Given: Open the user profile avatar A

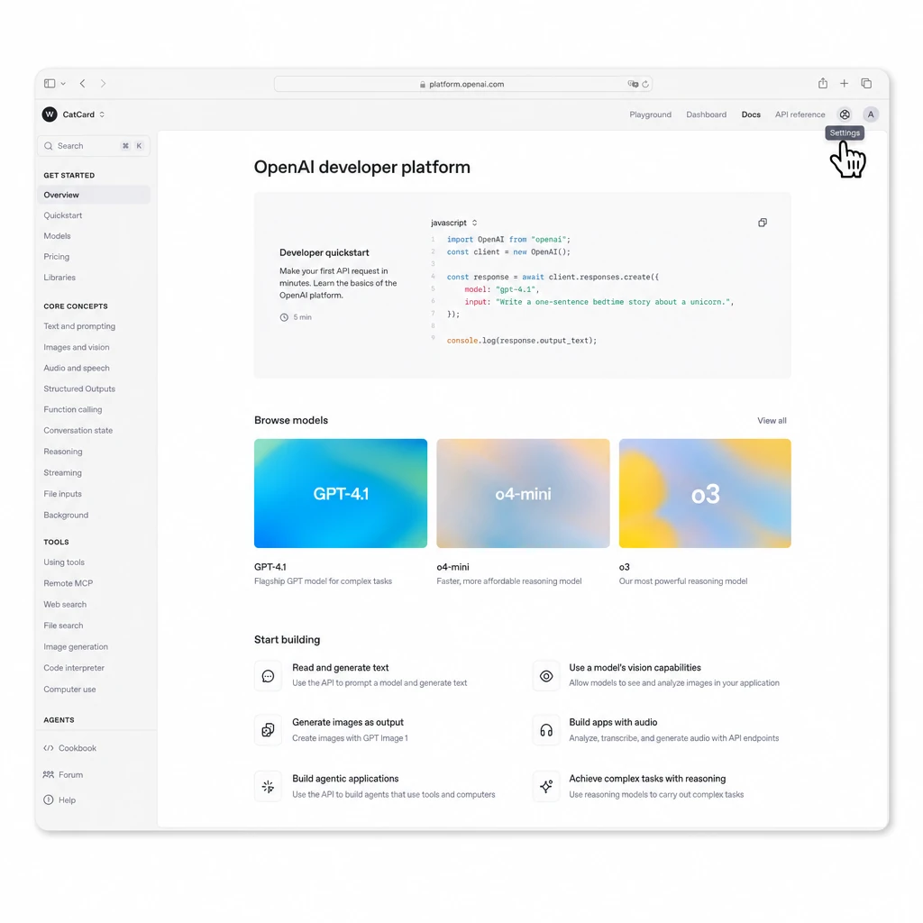Looking at the screenshot, I should pyautogui.click(x=871, y=114).
